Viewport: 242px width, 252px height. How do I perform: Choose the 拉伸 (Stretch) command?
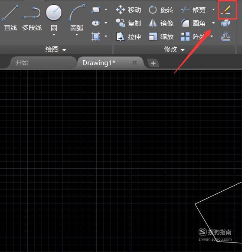pyautogui.click(x=128, y=36)
